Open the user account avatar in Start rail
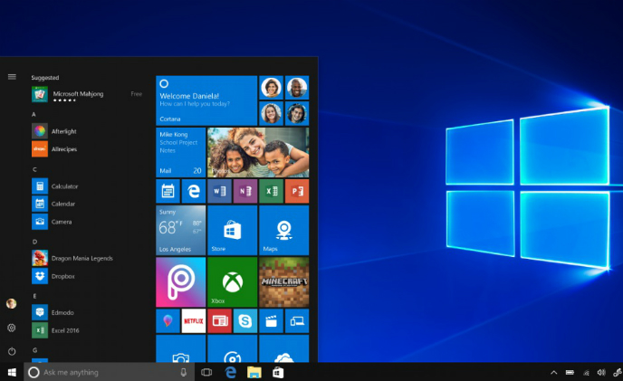This screenshot has height=381, width=623. [x=12, y=304]
